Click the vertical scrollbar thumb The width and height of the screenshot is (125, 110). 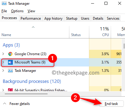click(x=124, y=46)
